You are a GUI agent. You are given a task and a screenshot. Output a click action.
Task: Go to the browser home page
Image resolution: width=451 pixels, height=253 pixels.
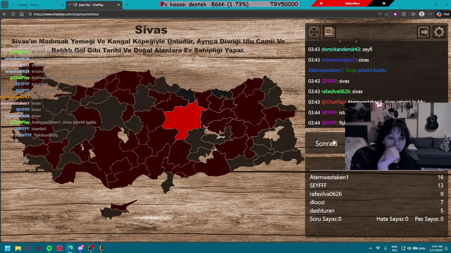click(21, 14)
